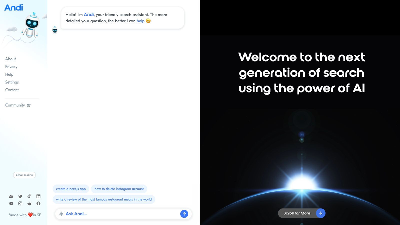Open the About page
400x225 pixels.
[10, 59]
